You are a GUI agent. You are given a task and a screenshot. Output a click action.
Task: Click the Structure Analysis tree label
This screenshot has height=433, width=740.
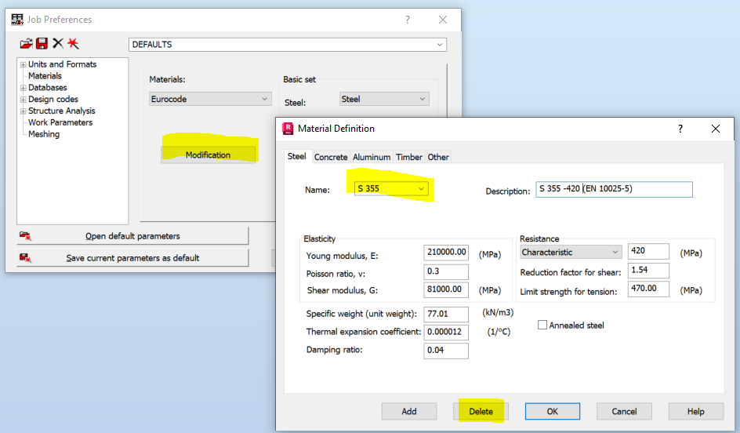[62, 111]
